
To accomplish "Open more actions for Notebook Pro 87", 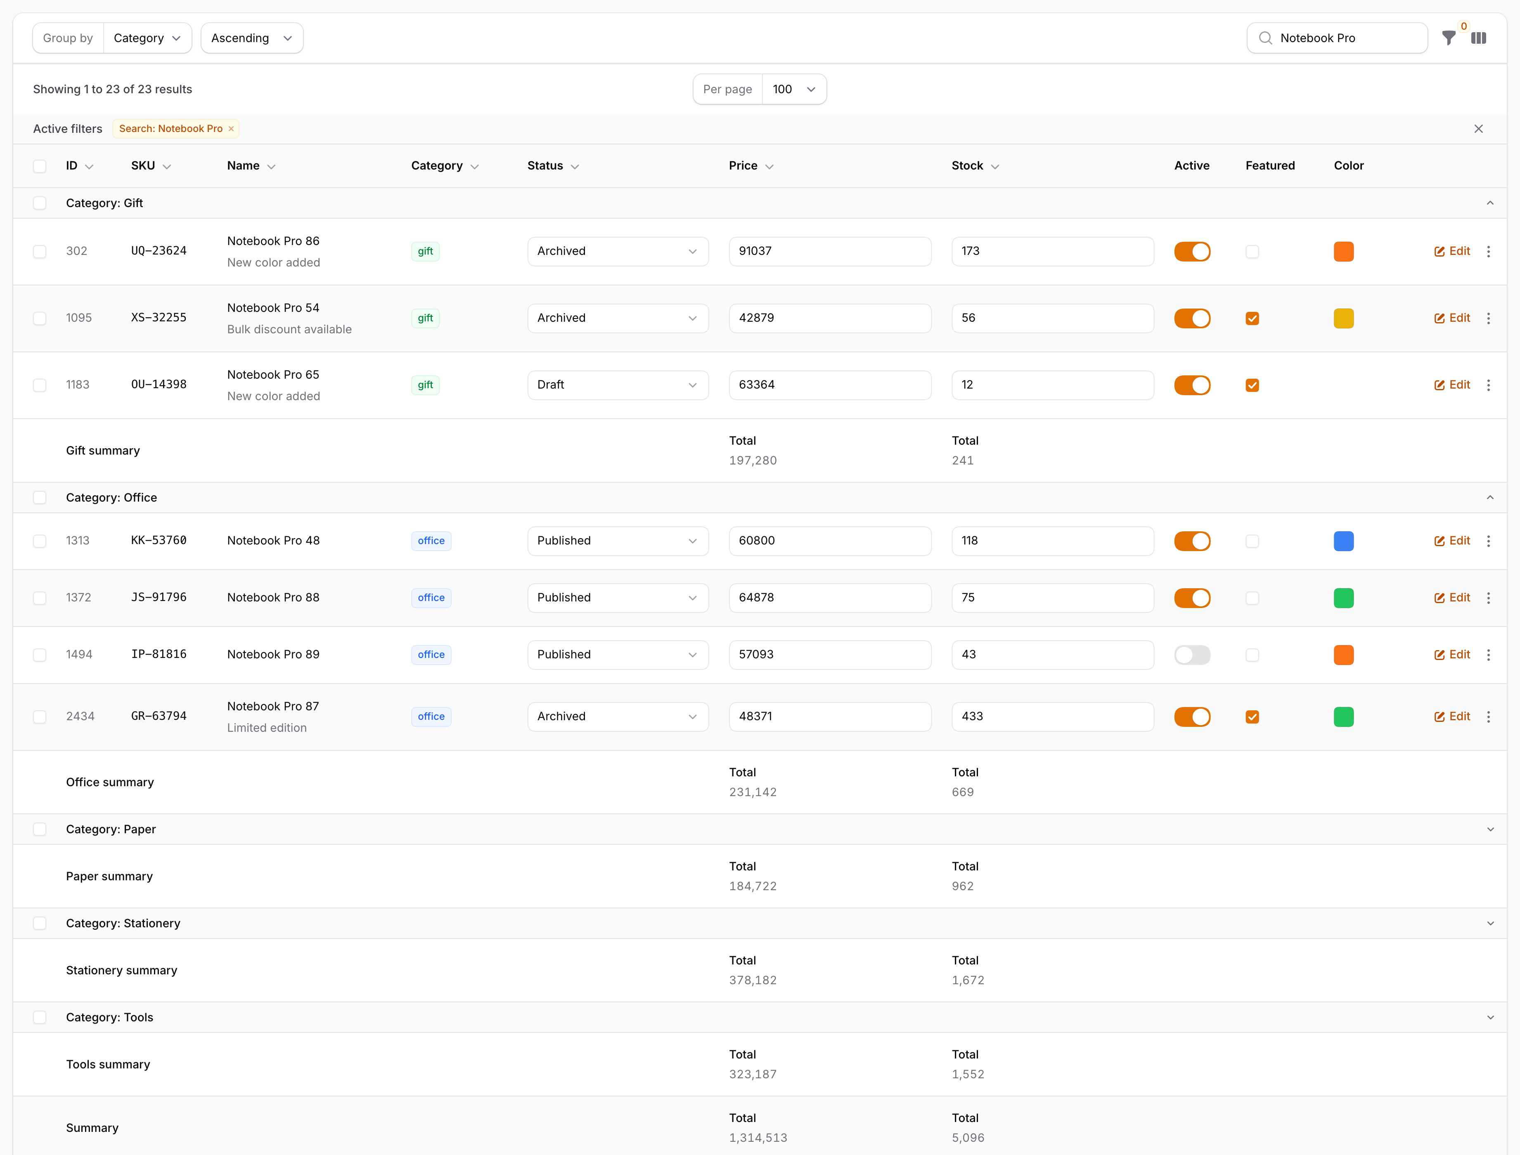I will point(1488,717).
